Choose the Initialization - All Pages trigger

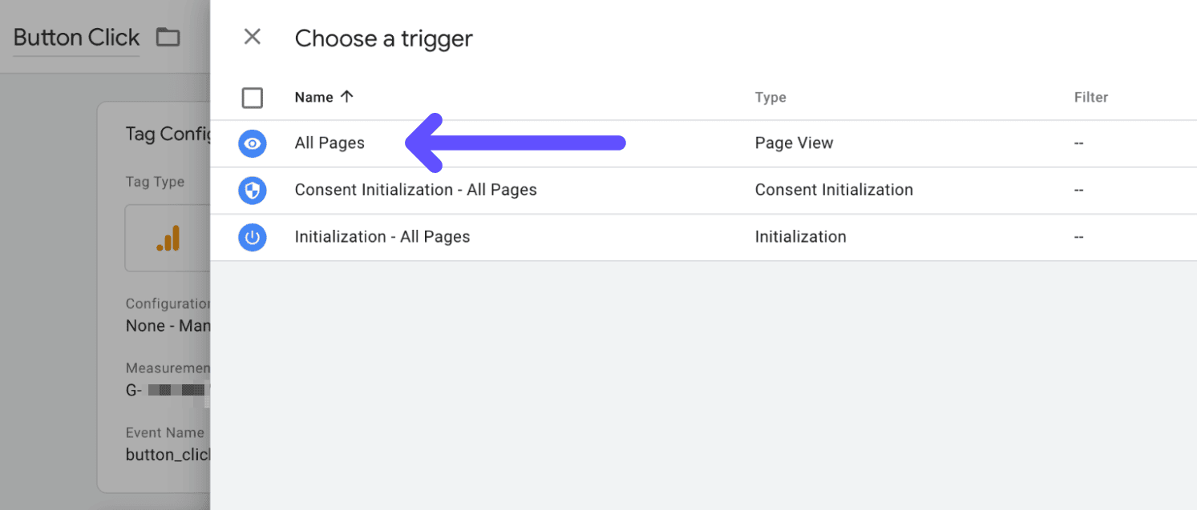coord(382,237)
